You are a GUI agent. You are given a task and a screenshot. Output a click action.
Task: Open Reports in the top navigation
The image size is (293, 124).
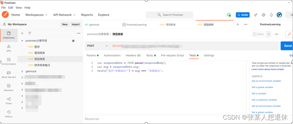point(87,15)
